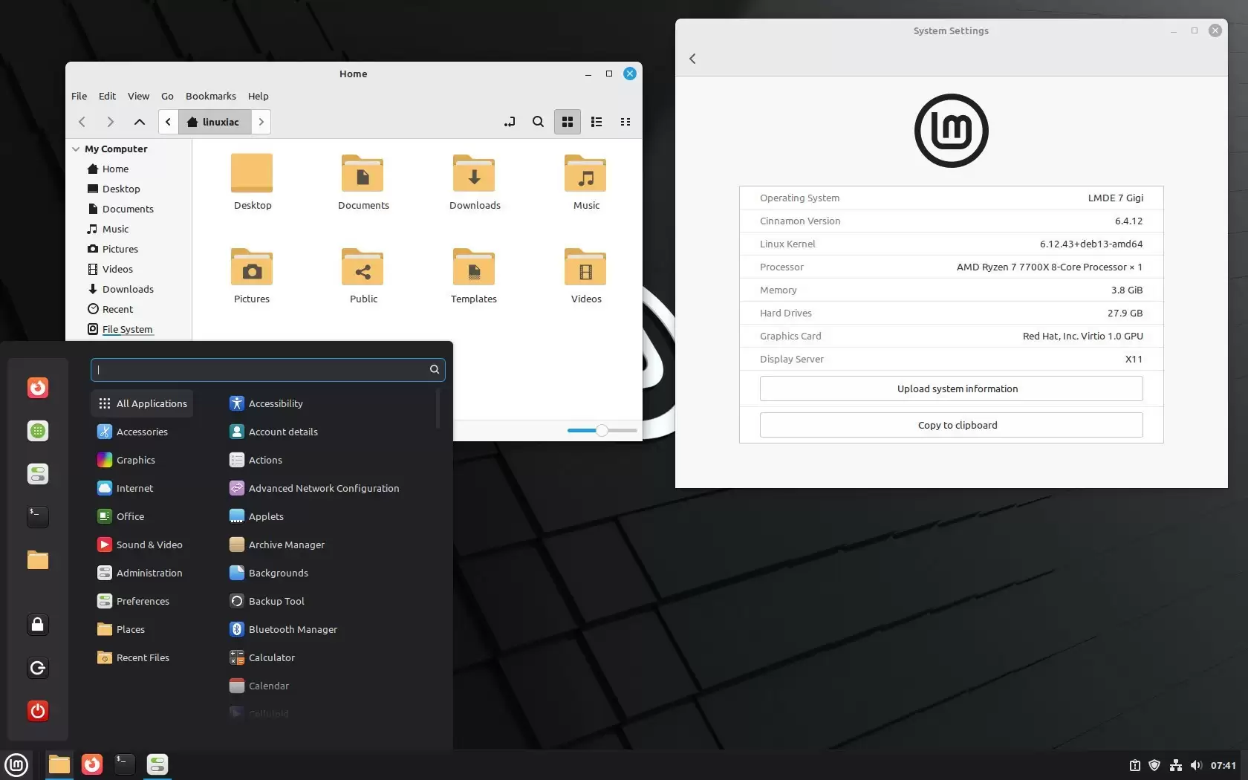Image resolution: width=1248 pixels, height=780 pixels.
Task: Collapse the My Computer section in sidebar
Action: (76, 149)
